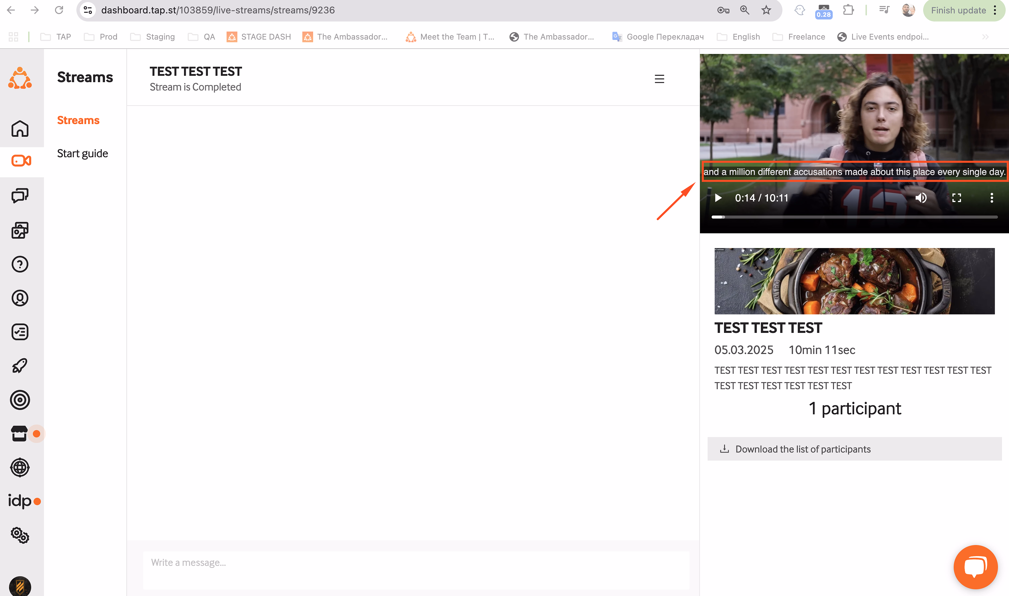Click the user avatar at sidebar bottom
The width and height of the screenshot is (1009, 596).
point(20,586)
